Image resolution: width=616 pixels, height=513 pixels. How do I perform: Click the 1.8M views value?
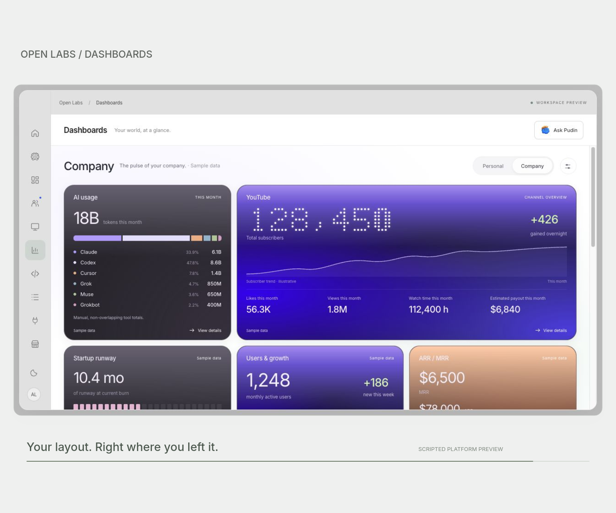coord(337,310)
